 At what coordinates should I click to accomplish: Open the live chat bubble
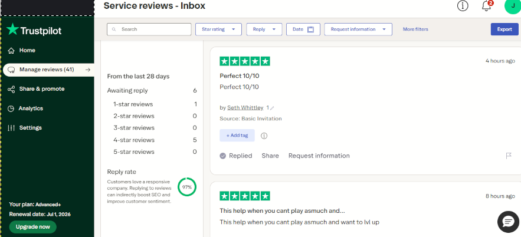pyautogui.click(x=508, y=222)
